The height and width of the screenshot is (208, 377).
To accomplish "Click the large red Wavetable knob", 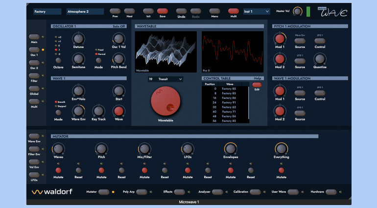I will (x=165, y=101).
